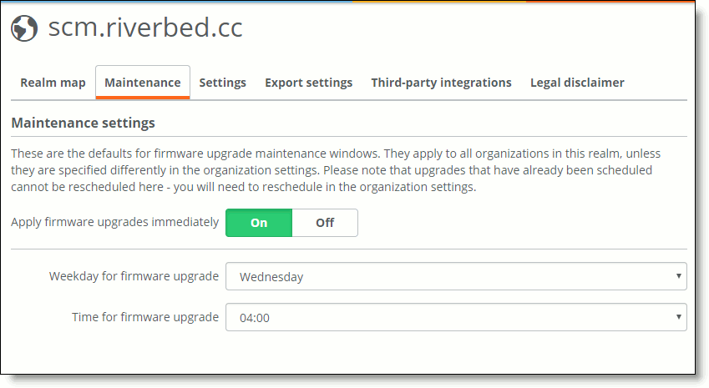View the Legal disclaimer tab
The image size is (709, 388).
[577, 83]
